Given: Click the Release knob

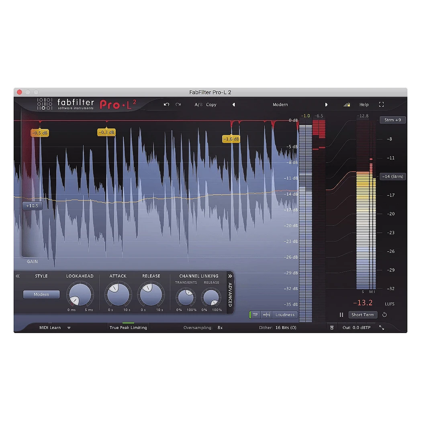Looking at the screenshot, I should click(x=151, y=294).
